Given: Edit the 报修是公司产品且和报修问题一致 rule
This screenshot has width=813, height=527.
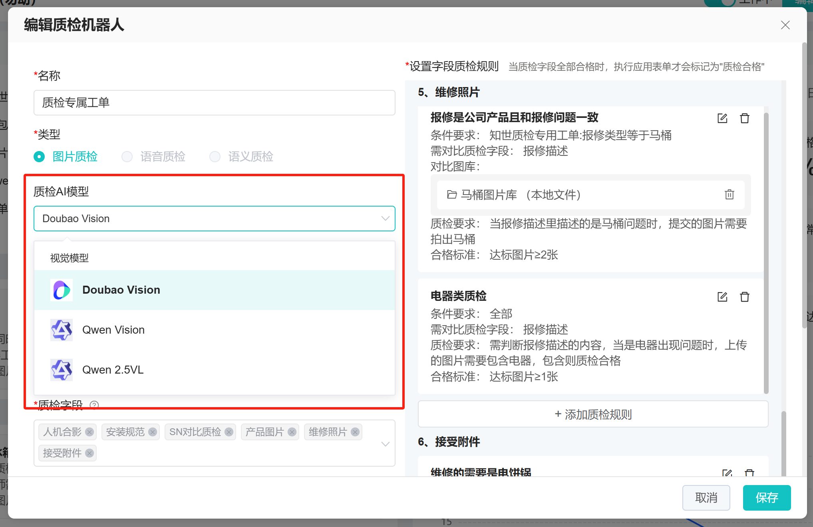Looking at the screenshot, I should 722,118.
